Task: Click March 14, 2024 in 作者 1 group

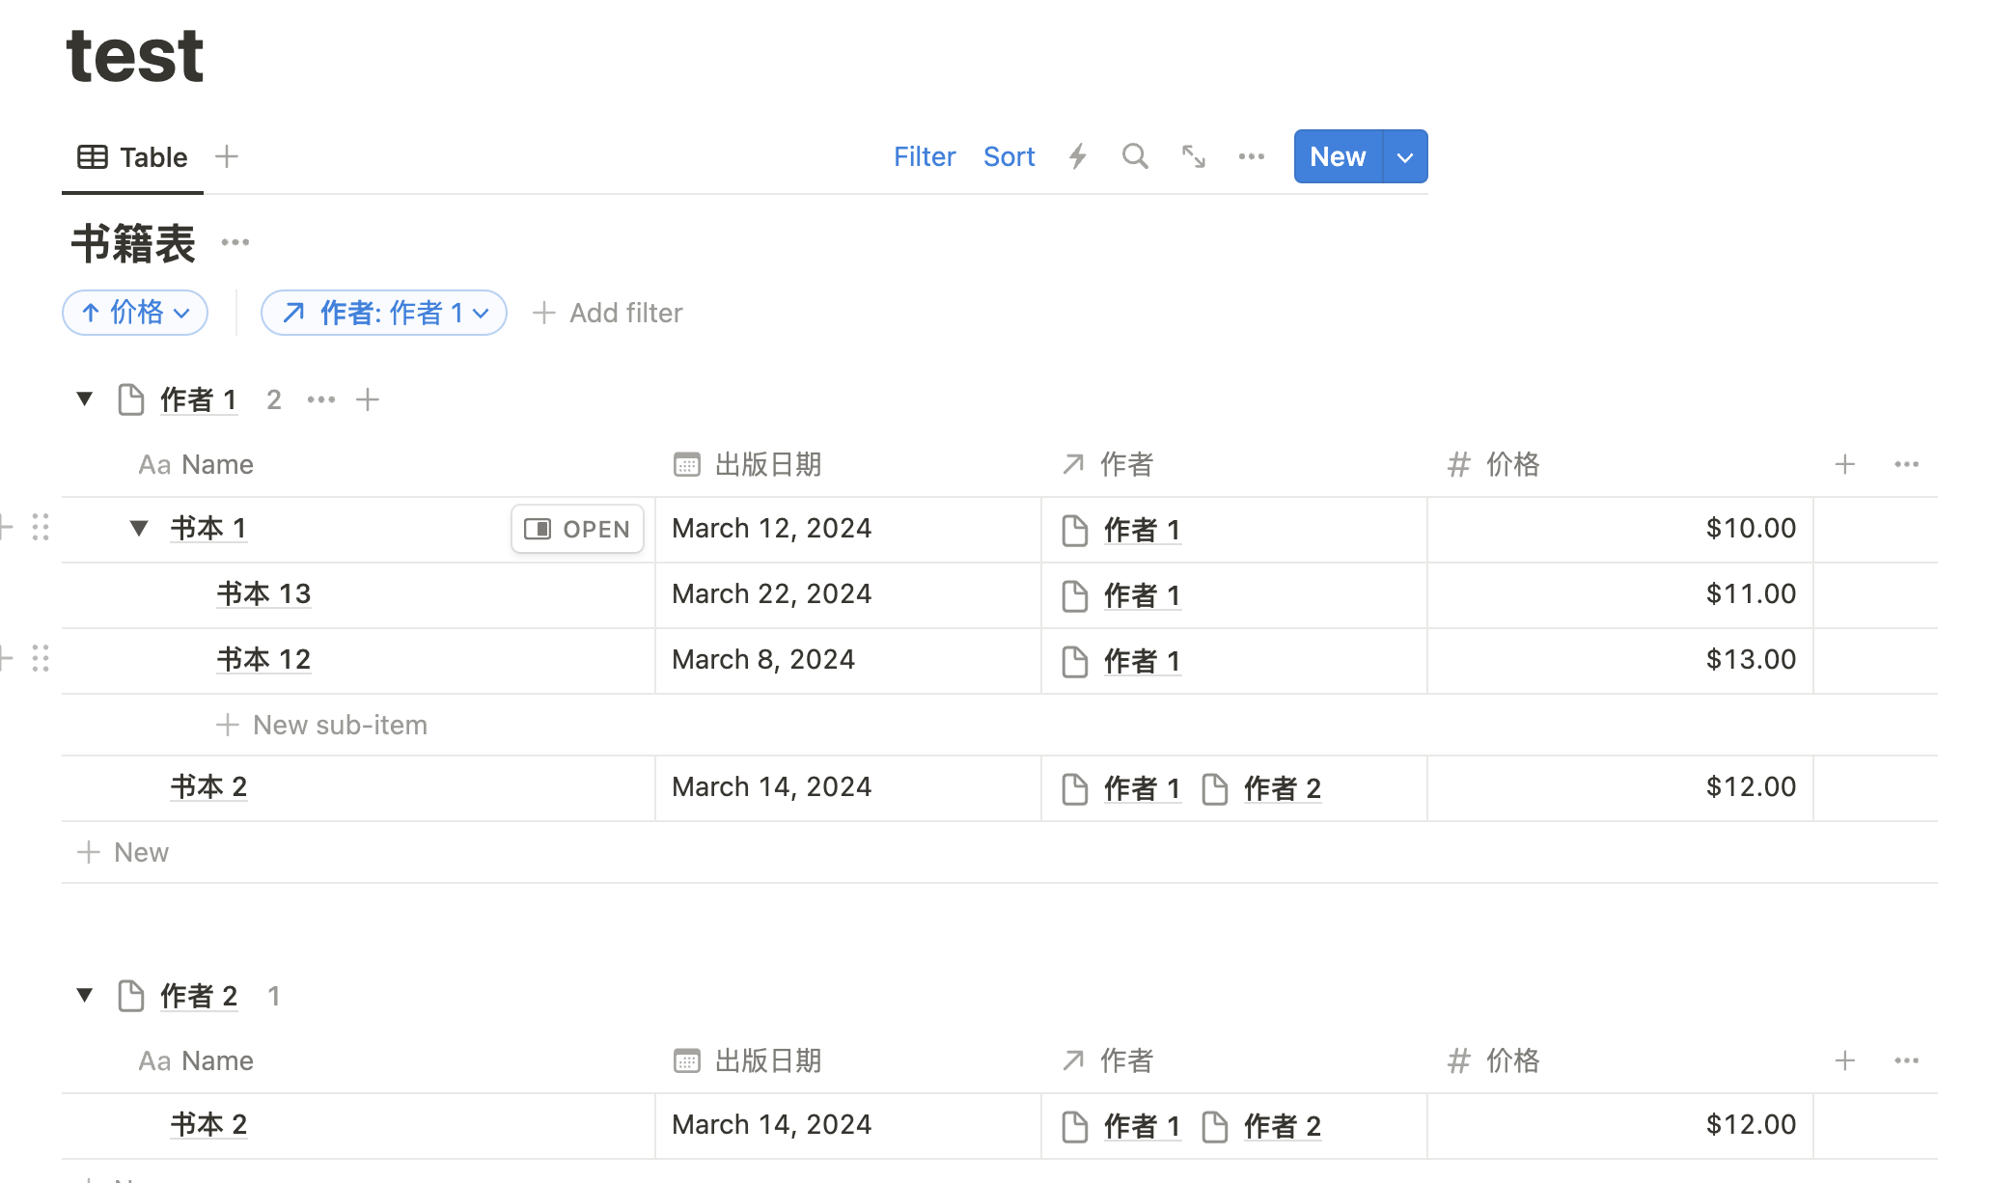Action: point(848,787)
